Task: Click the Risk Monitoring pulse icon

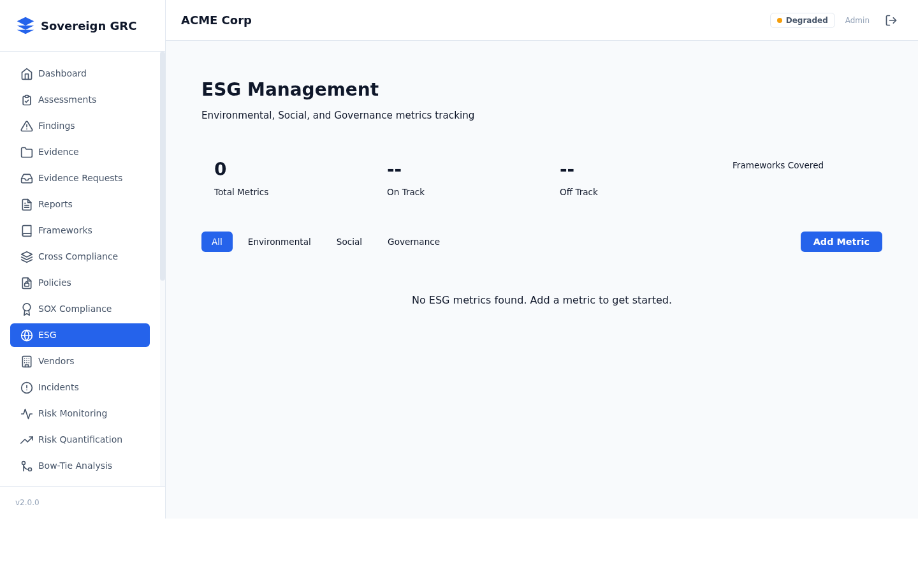Action: (x=27, y=413)
